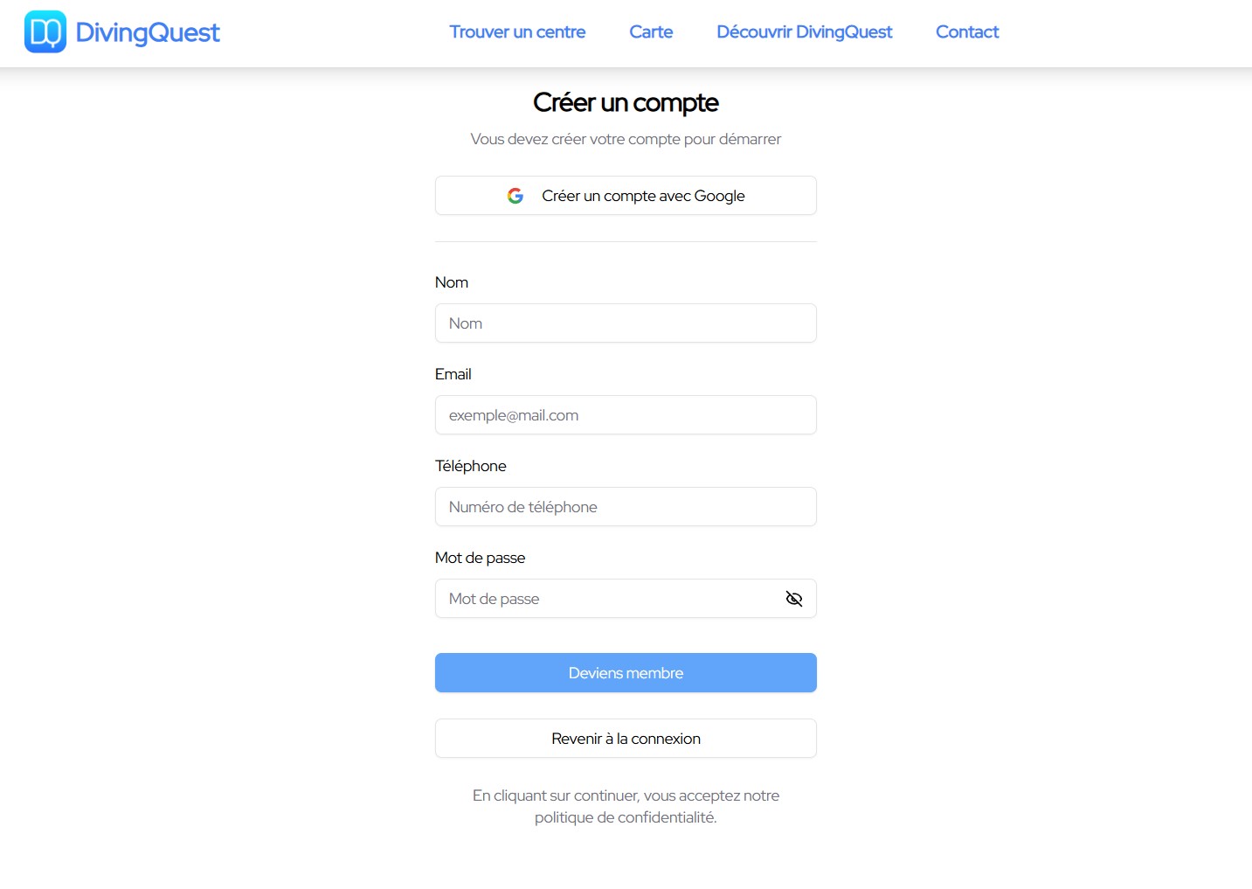Image resolution: width=1252 pixels, height=889 pixels.
Task: Open the politique de confidentialité text
Action: [x=626, y=817]
